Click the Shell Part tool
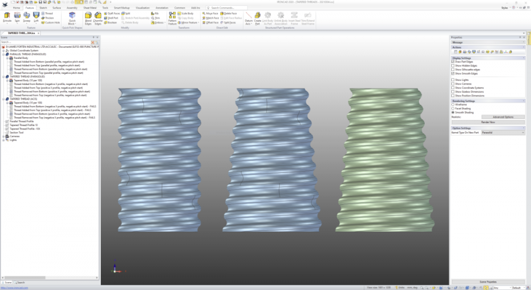Screen dimensions: 531x290 pyautogui.click(x=111, y=18)
